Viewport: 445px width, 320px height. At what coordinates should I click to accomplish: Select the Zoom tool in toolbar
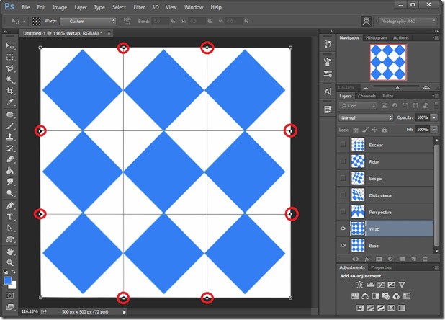pos(10,262)
